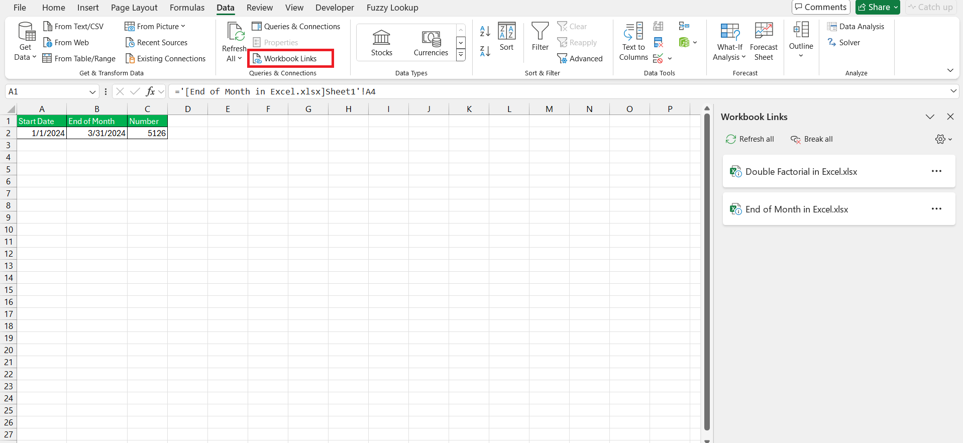The width and height of the screenshot is (963, 443).
Task: Open the Review tab
Action: [260, 8]
